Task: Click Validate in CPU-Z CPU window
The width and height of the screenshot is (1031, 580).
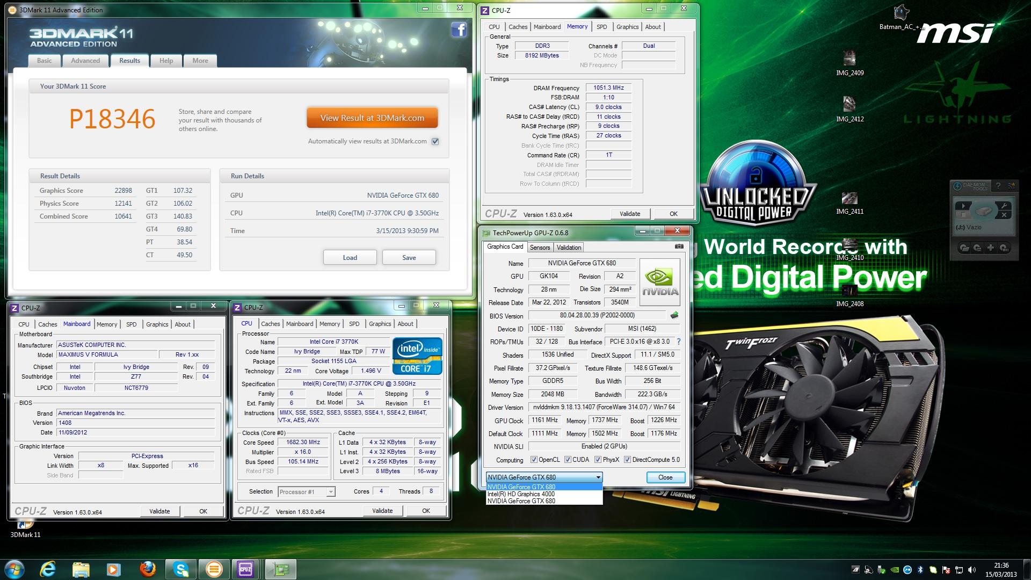Action: (382, 511)
